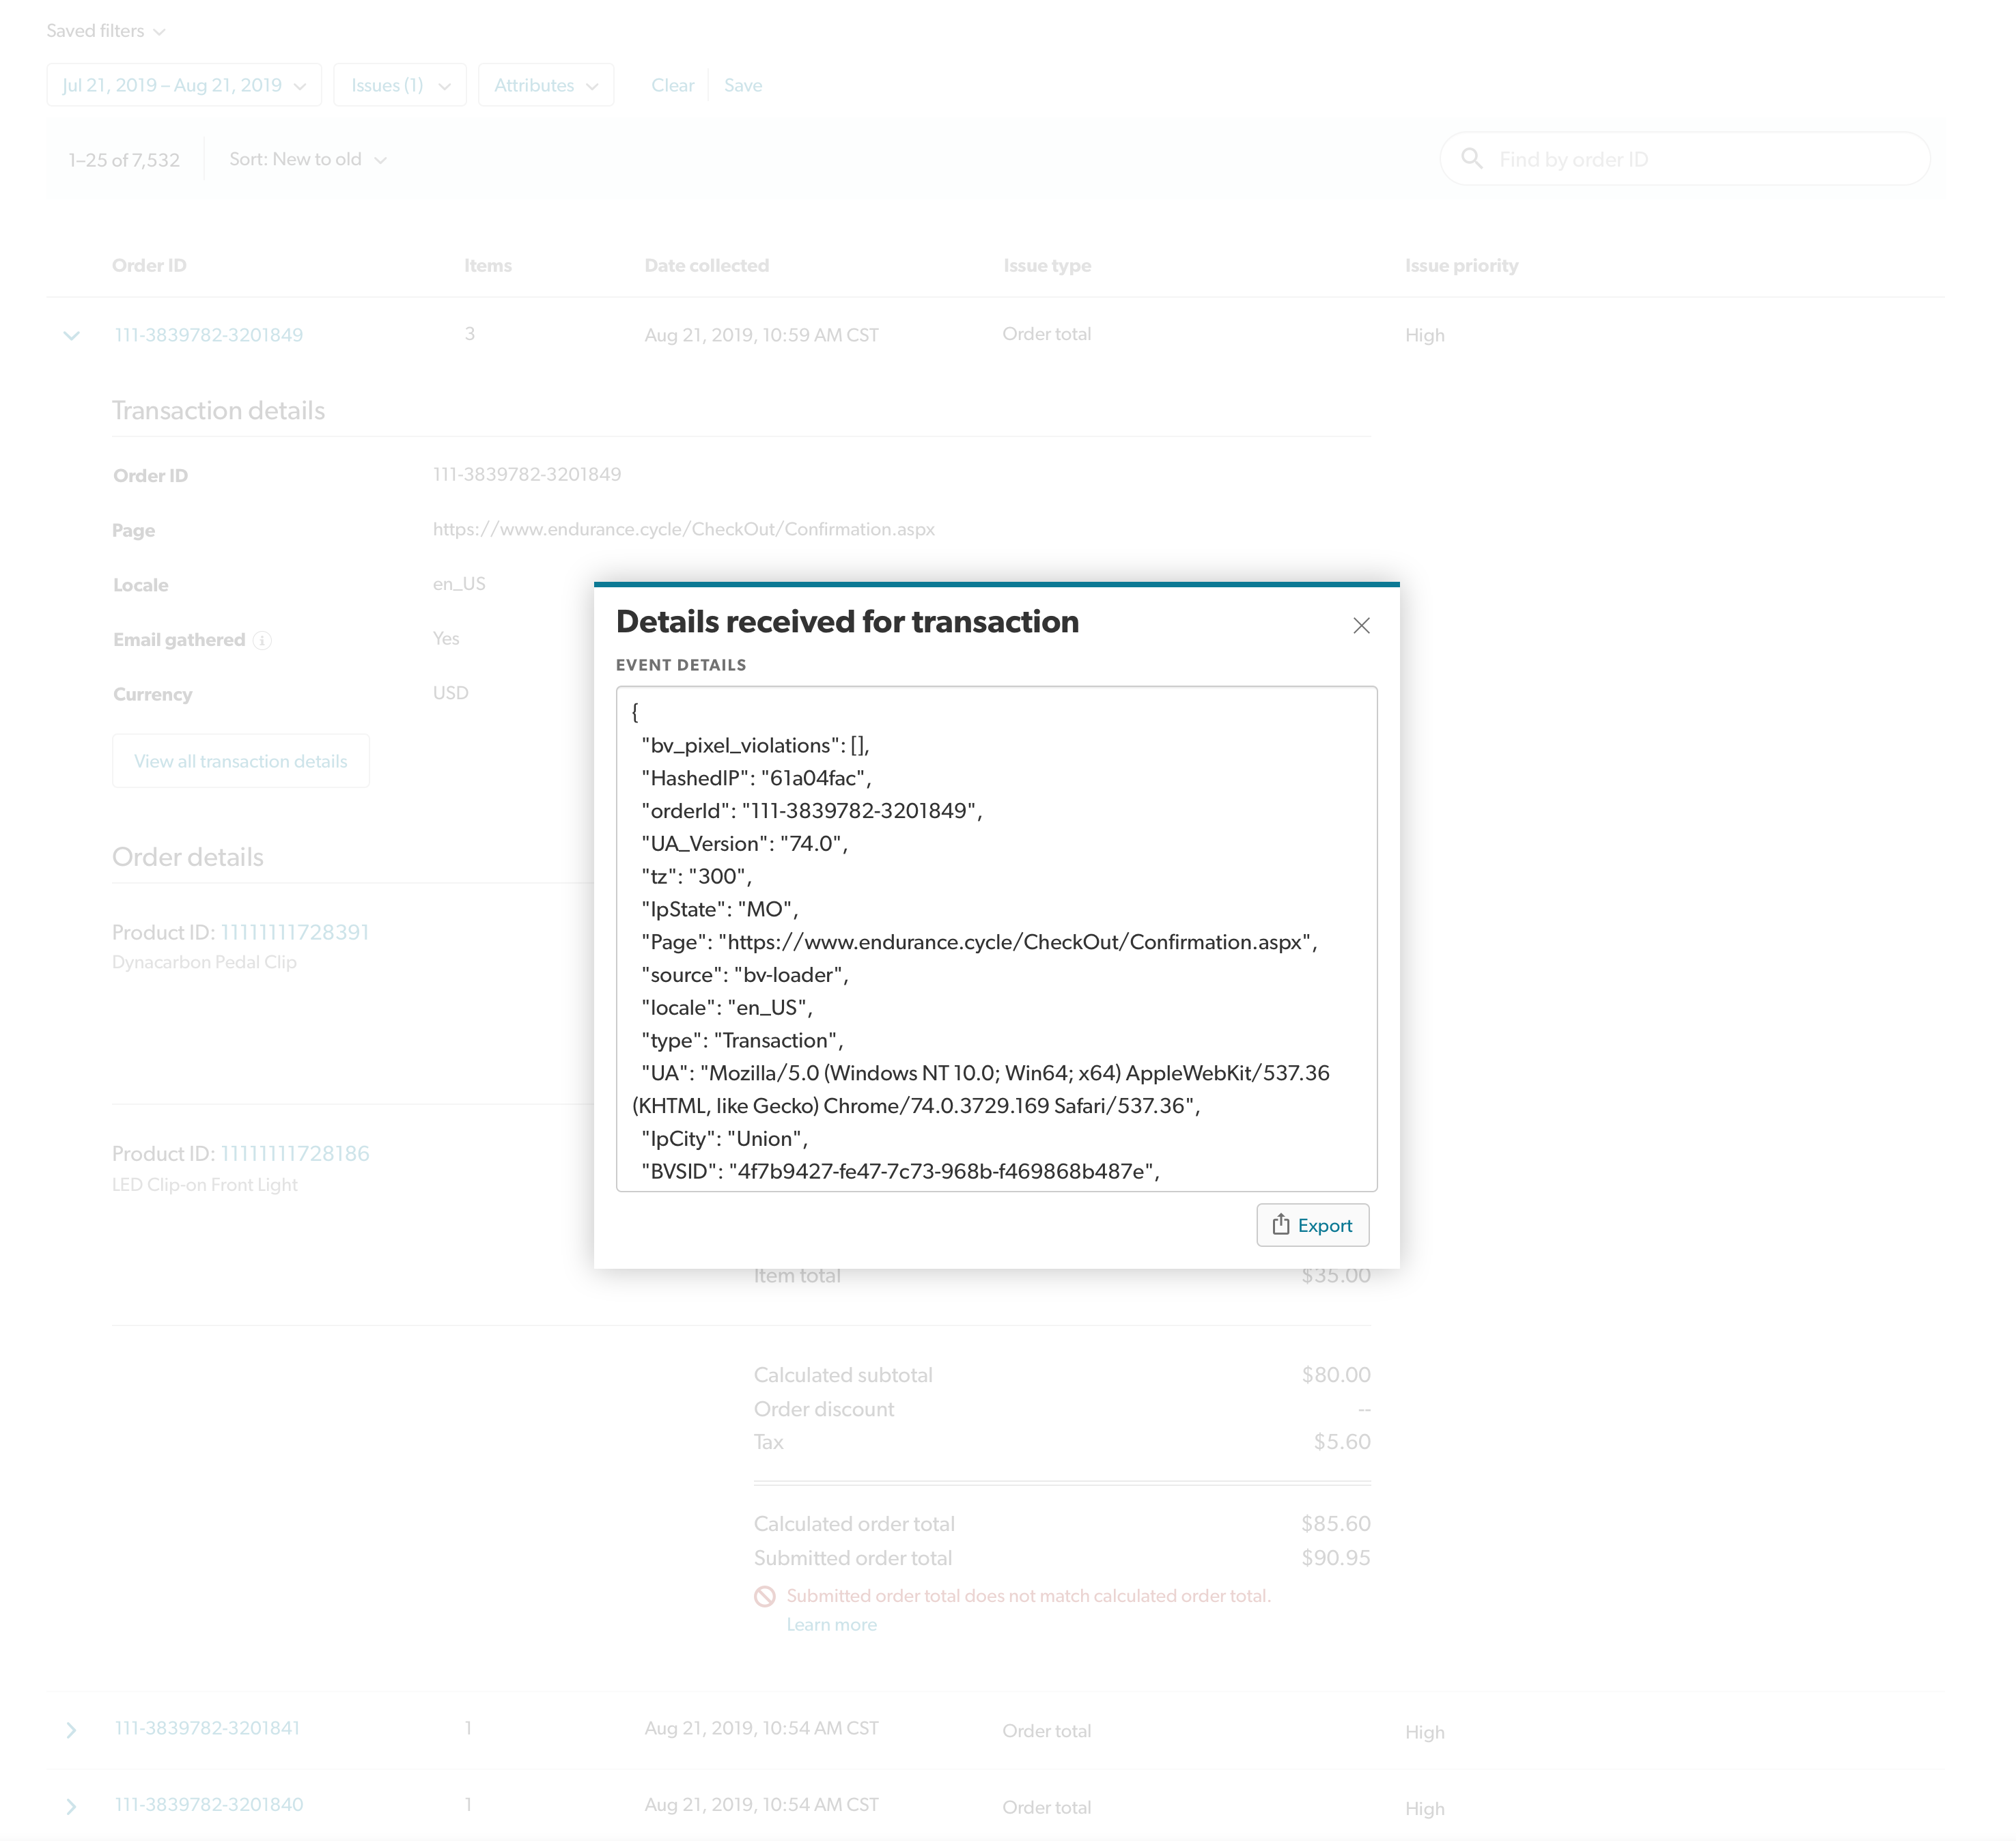Image resolution: width=2016 pixels, height=1841 pixels.
Task: Click the Email gathered info icon
Action: [262, 640]
